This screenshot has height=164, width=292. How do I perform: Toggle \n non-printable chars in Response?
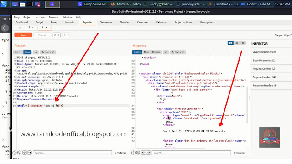pyautogui.click(x=166, y=52)
